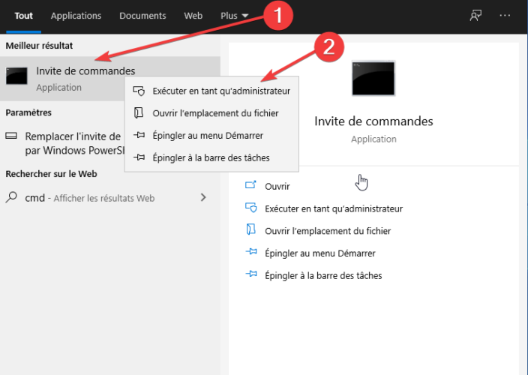Screen dimensions: 528x375
Task: Switch to the Tout tab
Action: pos(23,16)
